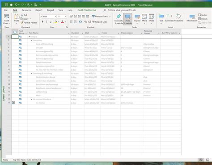Click the Indicators column header icon
212x165 pixels.
click(15, 32)
